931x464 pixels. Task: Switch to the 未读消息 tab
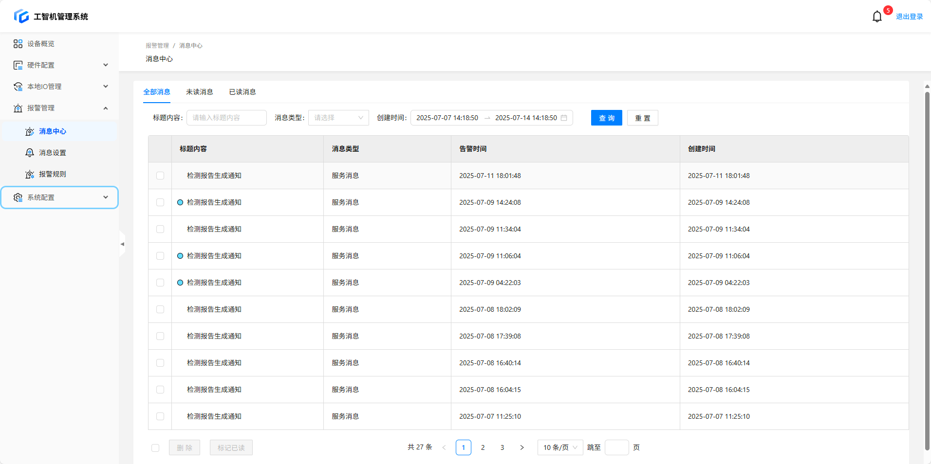199,92
